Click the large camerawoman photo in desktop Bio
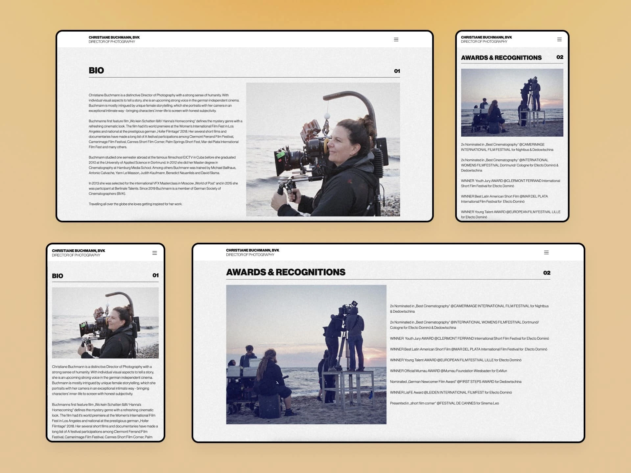 [x=323, y=149]
